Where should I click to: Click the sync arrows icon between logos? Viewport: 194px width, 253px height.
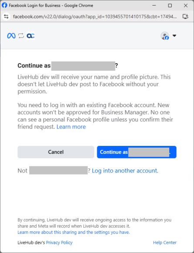(21, 36)
